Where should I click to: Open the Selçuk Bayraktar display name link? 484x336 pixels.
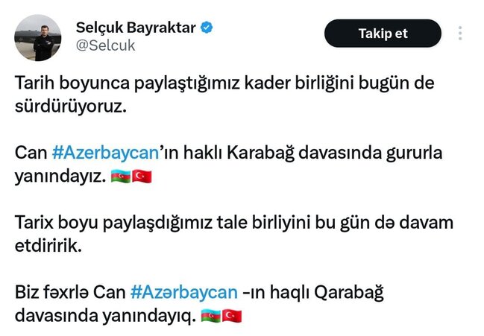click(x=136, y=28)
